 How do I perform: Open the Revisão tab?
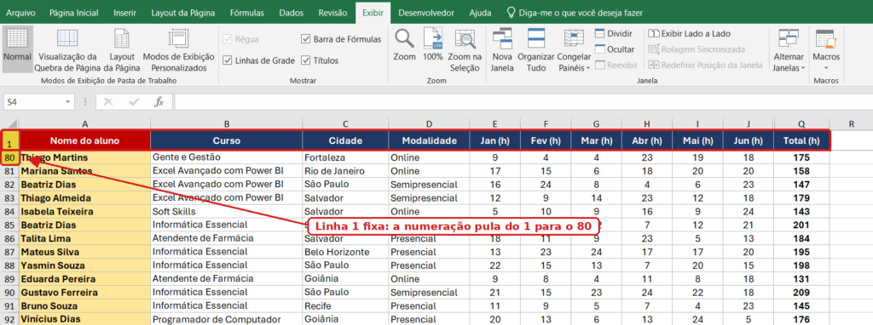pos(332,12)
